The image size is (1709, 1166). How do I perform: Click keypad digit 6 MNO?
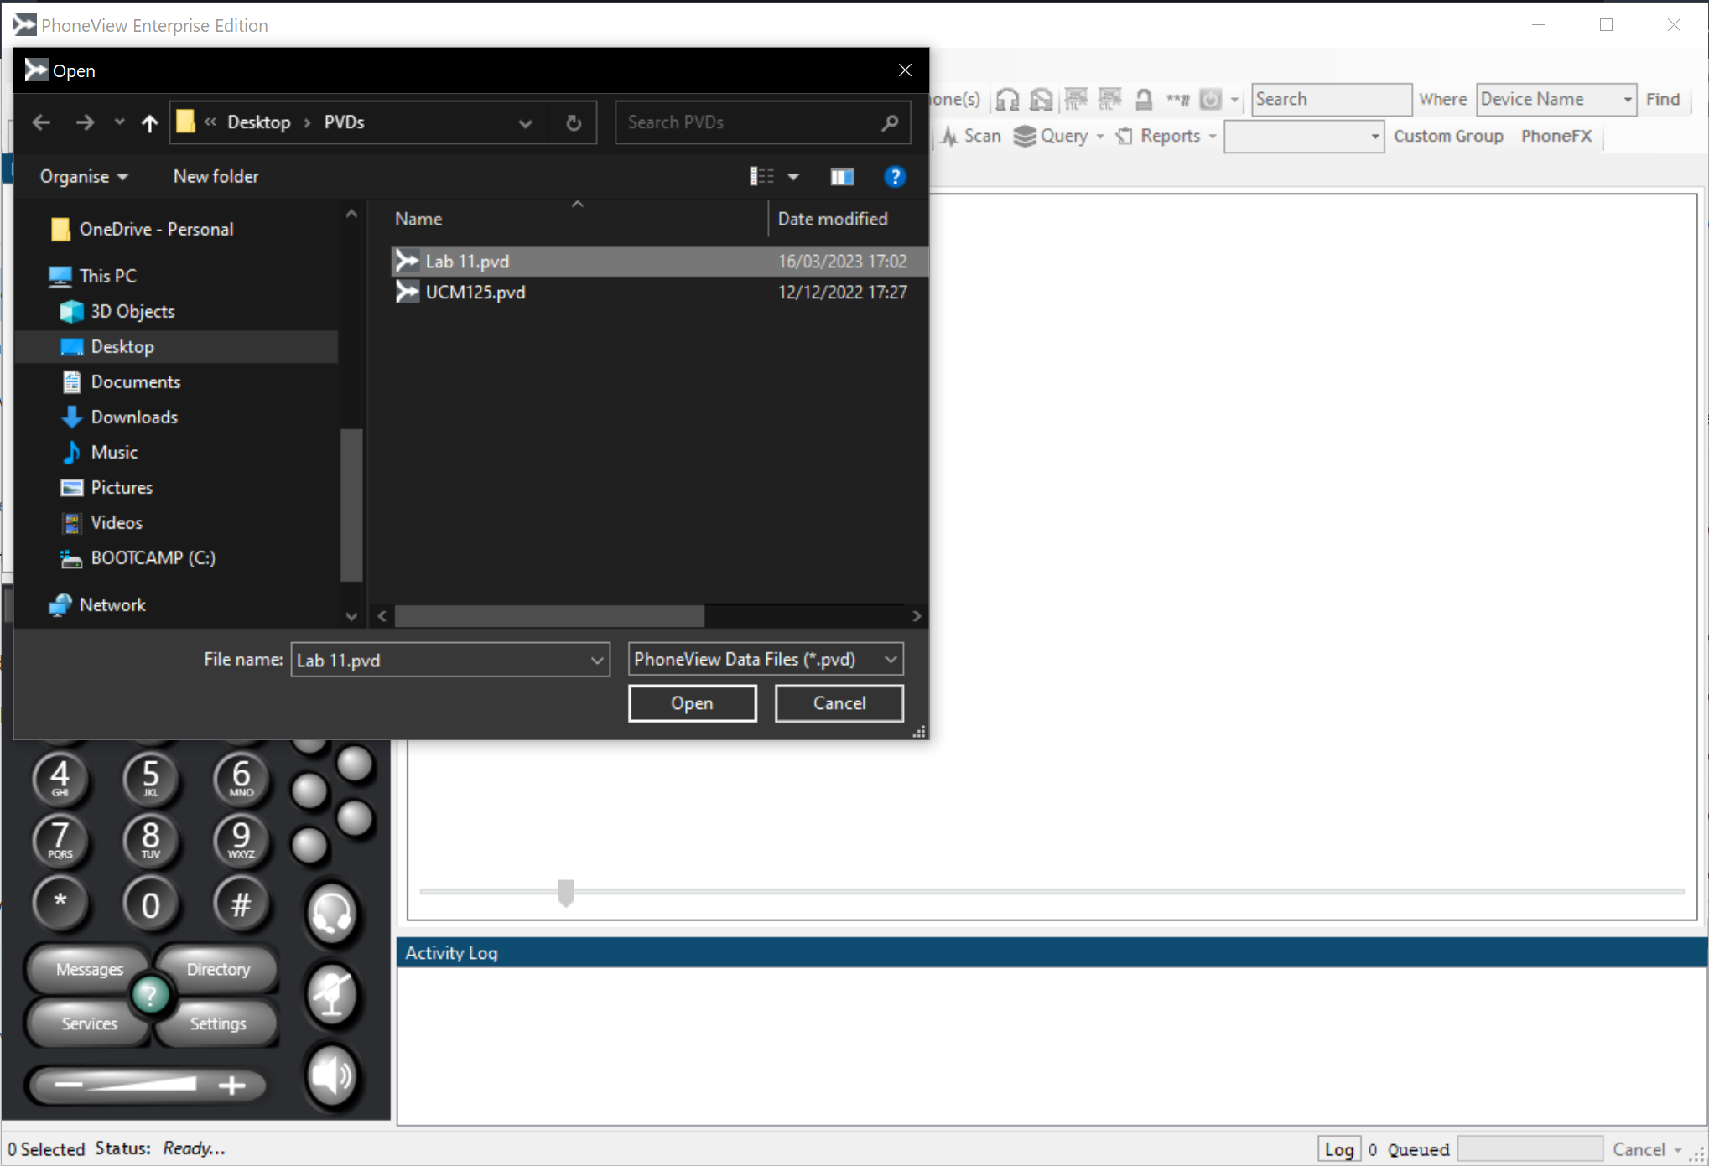241,778
